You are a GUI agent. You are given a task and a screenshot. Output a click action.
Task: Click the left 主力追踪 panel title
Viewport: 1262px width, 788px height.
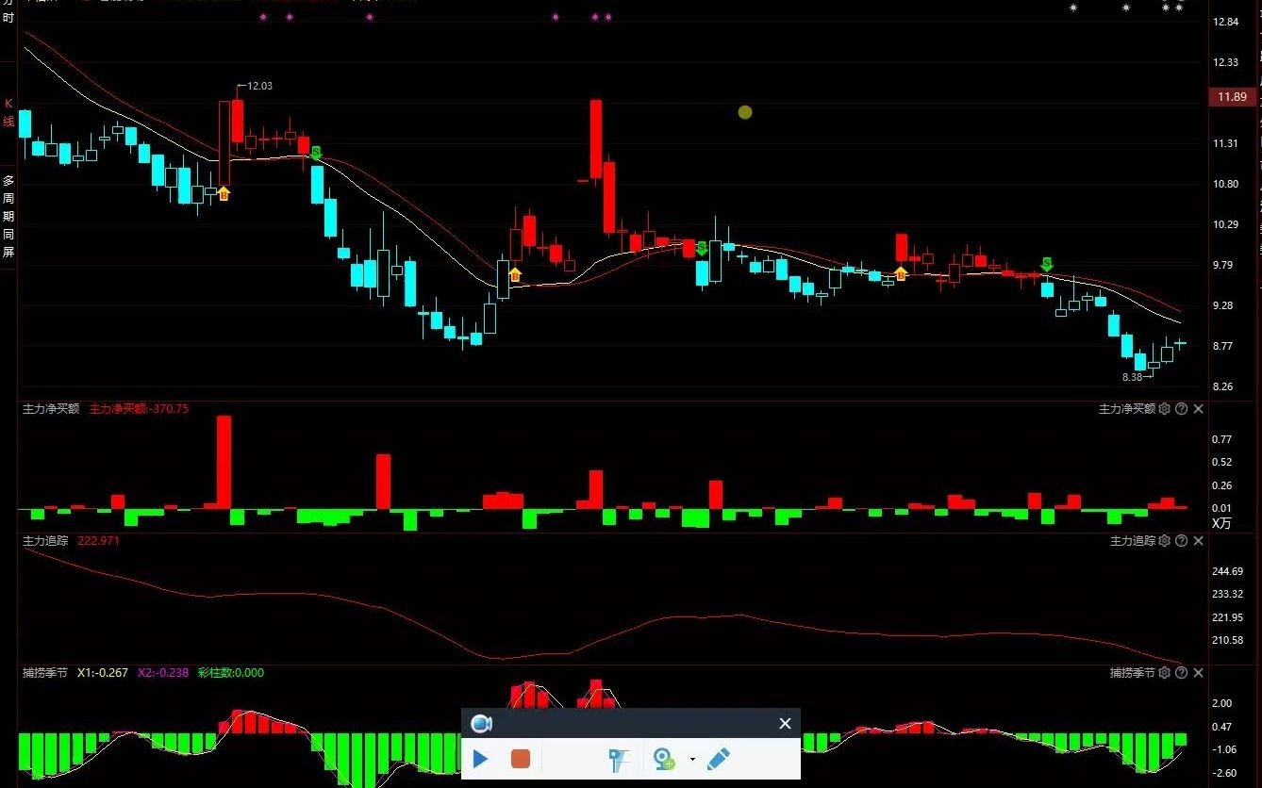click(x=45, y=541)
